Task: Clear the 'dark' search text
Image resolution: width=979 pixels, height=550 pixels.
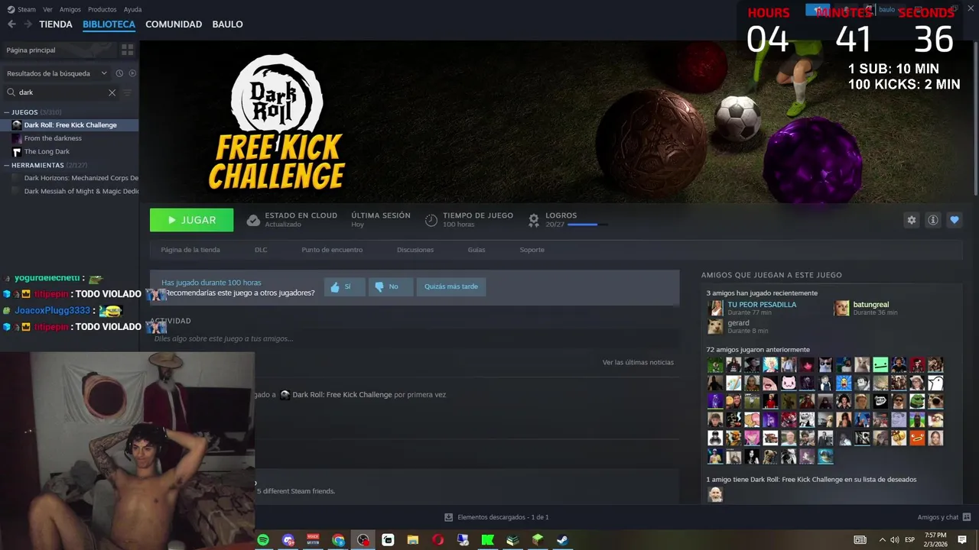Action: [112, 92]
